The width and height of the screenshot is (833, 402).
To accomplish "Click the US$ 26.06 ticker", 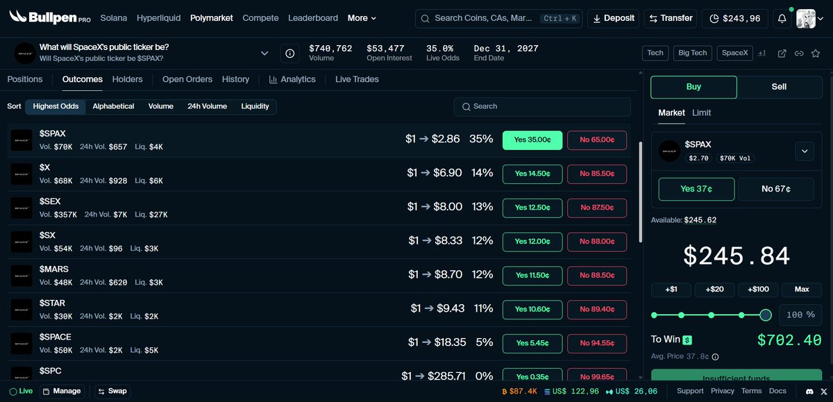I will (632, 391).
